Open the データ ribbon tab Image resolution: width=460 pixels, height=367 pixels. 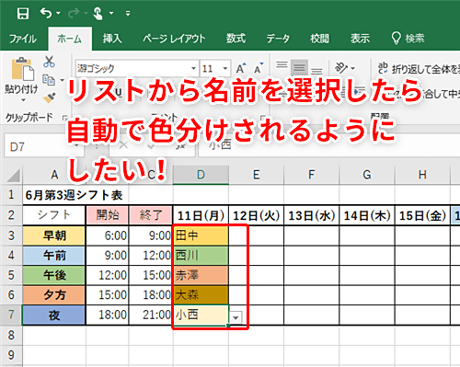tap(278, 39)
